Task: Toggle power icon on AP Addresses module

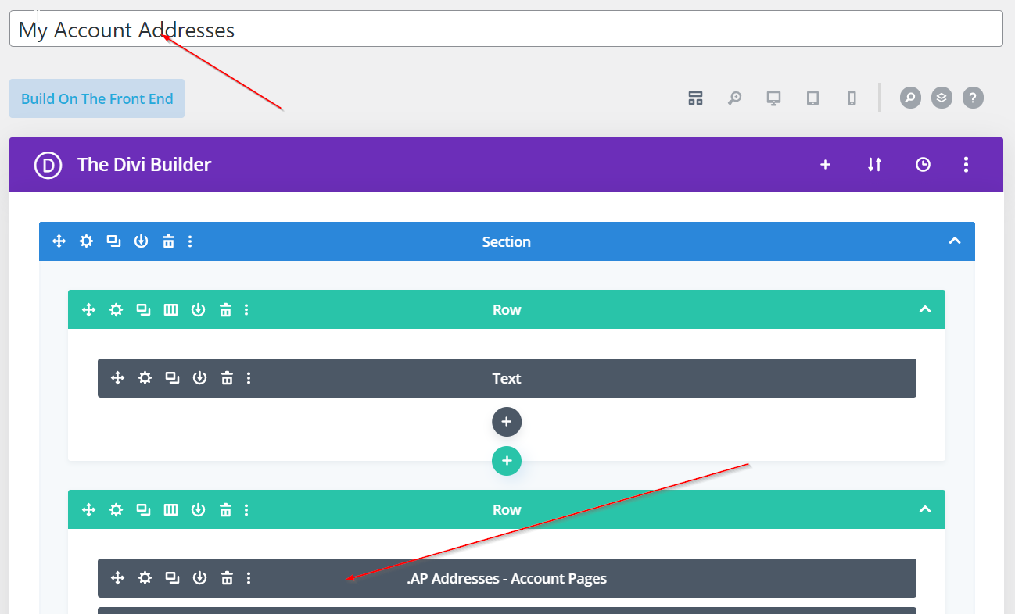Action: point(199,578)
